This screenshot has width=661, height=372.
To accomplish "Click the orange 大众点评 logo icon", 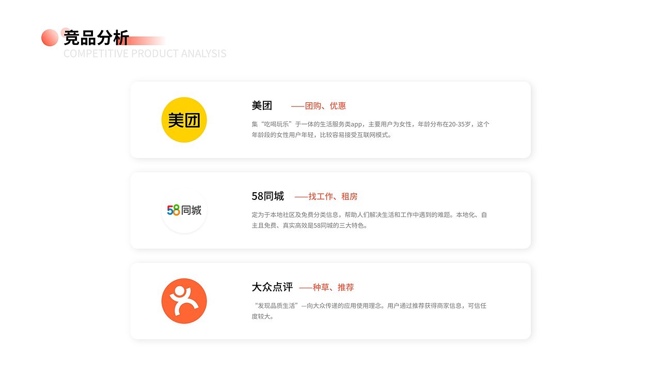I will click(184, 301).
